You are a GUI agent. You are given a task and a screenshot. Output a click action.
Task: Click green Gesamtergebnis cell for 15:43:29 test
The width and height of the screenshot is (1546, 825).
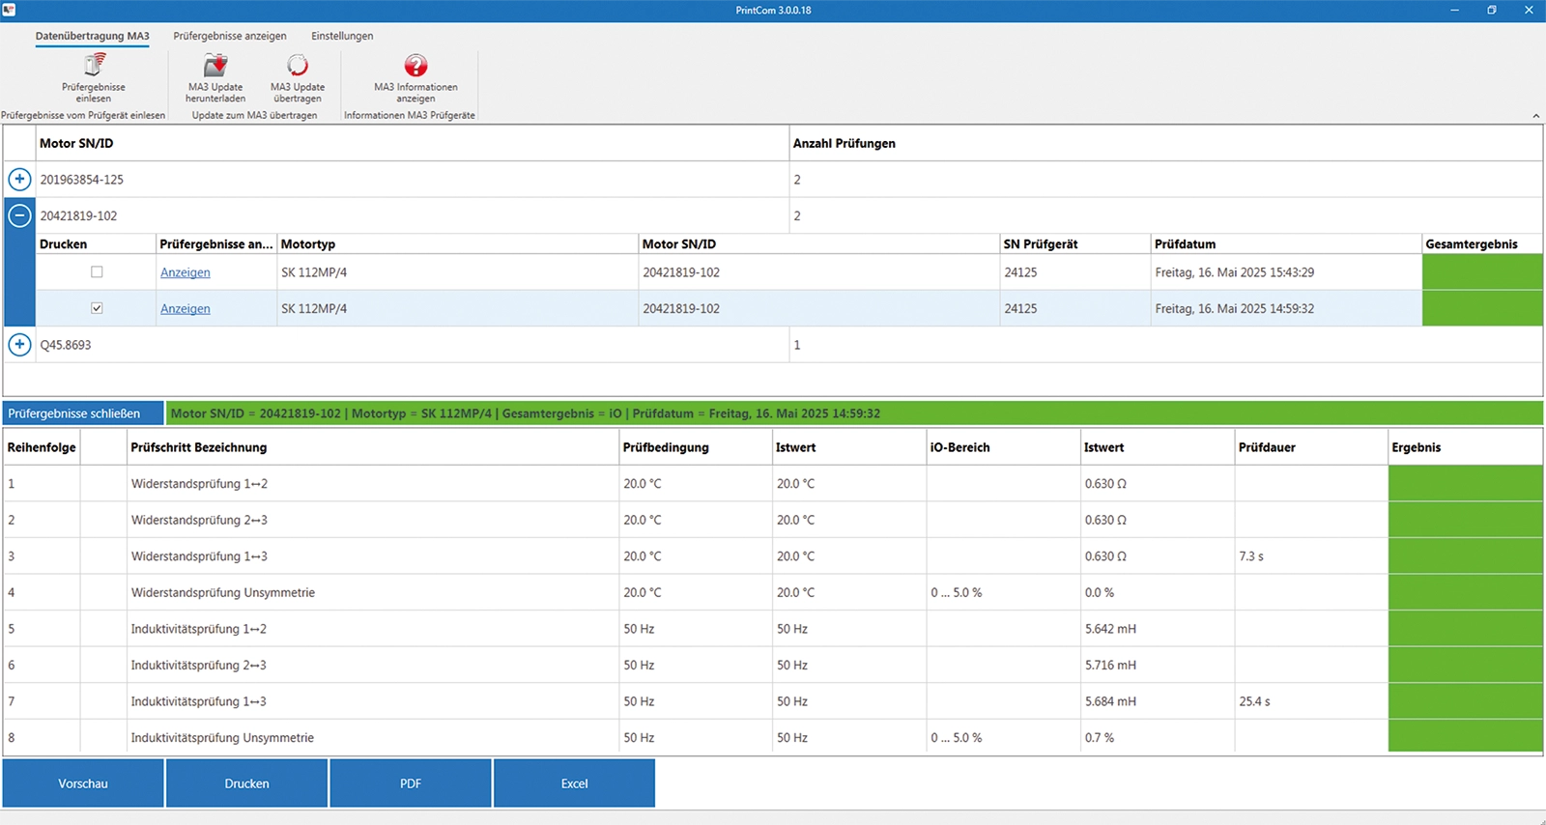click(1481, 272)
